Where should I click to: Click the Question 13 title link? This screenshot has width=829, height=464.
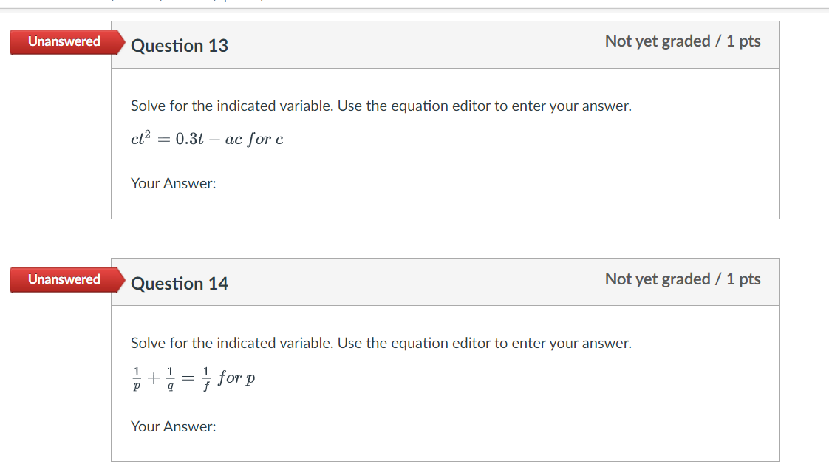tap(180, 46)
